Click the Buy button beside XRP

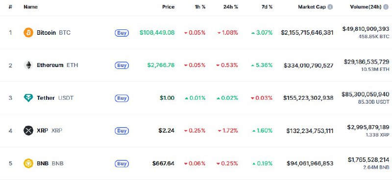point(122,131)
